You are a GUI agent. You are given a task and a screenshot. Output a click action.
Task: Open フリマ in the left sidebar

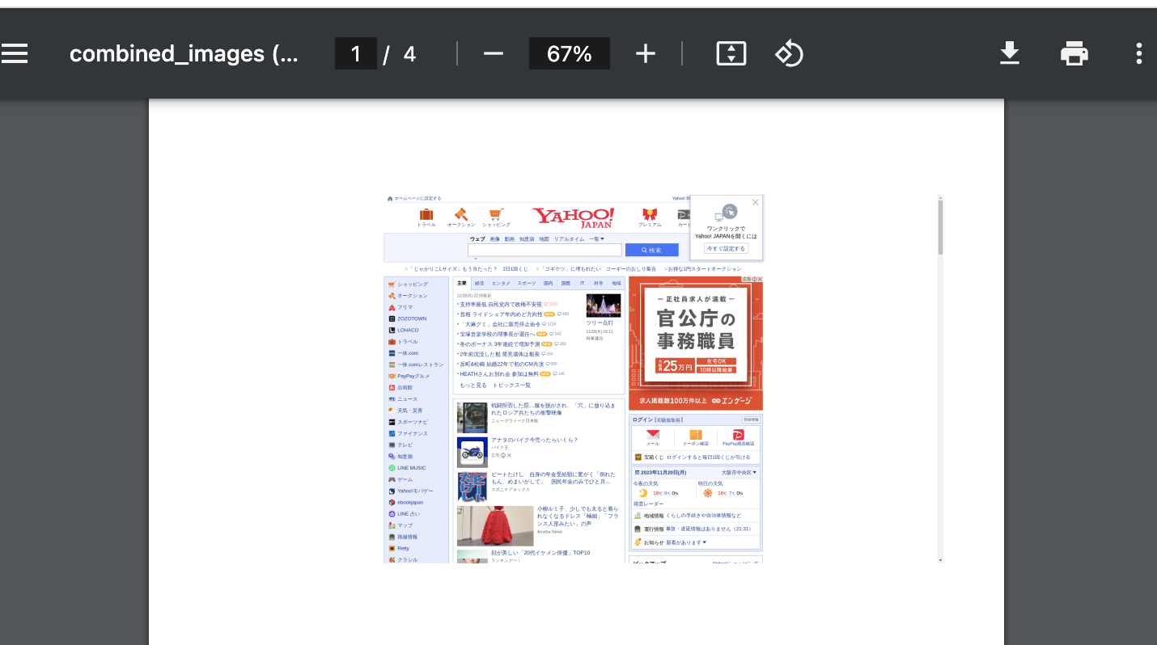tap(405, 307)
